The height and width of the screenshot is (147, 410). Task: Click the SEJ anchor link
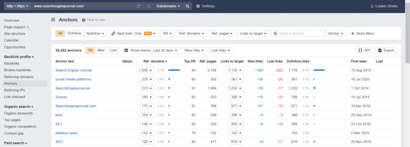pyautogui.click(x=58, y=124)
